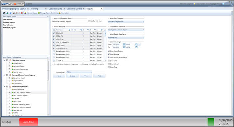Check the Hourly Data report configuration
The image size is (234, 127).
pyautogui.click(x=10, y=101)
